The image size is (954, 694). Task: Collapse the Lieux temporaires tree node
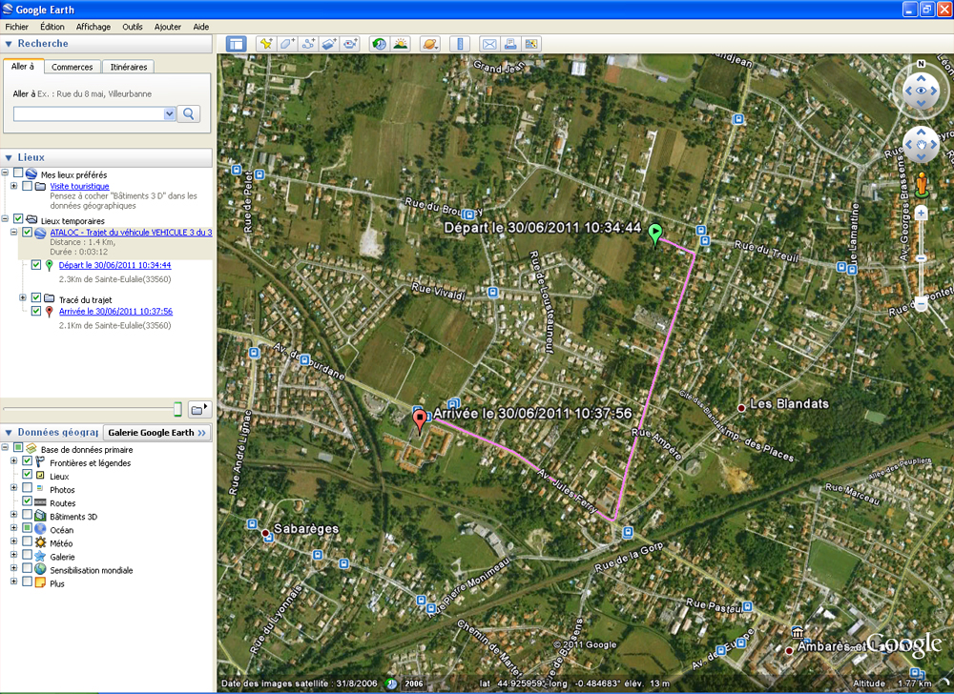pyautogui.click(x=5, y=218)
